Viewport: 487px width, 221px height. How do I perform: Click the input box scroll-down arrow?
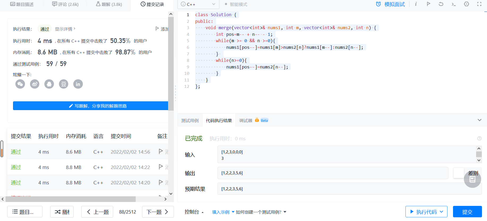(479, 160)
